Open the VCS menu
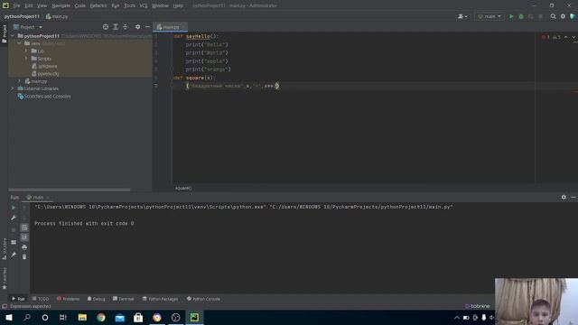This screenshot has width=578, height=325. 144,5
